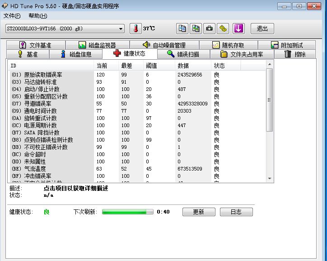Viewport: 327px width, 261px height.
Task: Click the purple down-arrow minimize-to-tray icon
Action: pos(238,28)
